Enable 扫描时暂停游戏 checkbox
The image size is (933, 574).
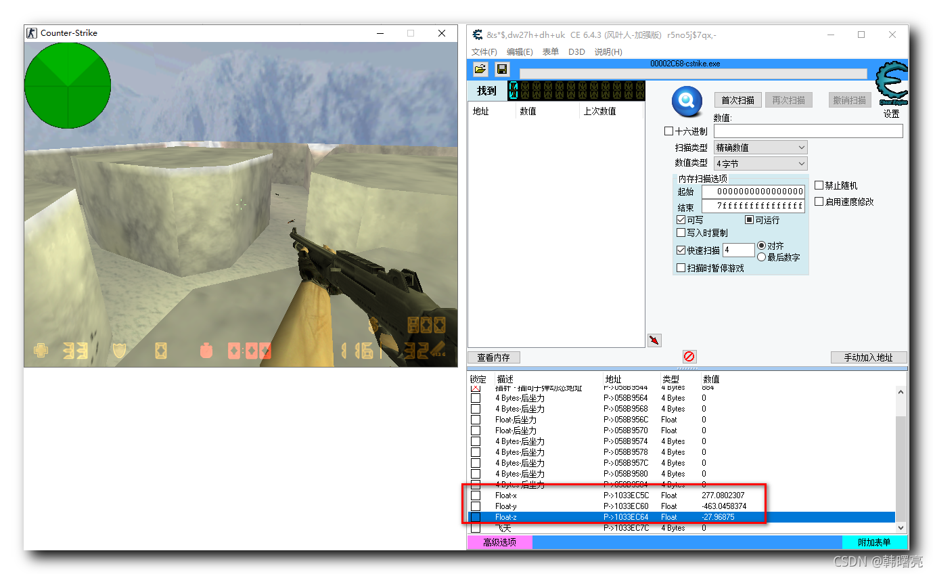681,268
